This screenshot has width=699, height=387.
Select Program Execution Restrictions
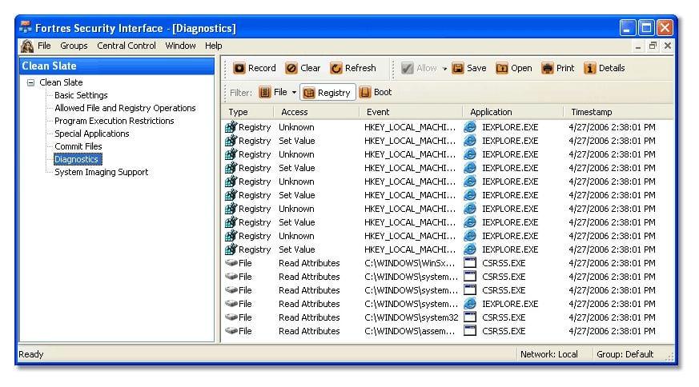pyautogui.click(x=114, y=121)
